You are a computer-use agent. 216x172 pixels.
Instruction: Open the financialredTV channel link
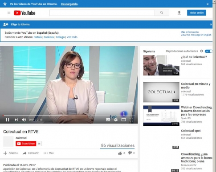pyautogui.click(x=189, y=165)
